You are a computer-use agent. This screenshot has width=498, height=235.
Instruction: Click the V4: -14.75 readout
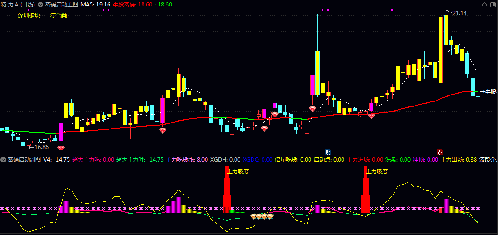(57, 160)
